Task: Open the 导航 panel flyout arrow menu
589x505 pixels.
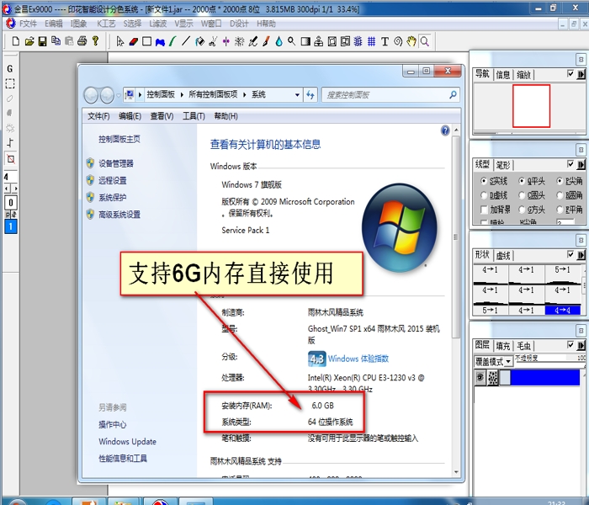Action: click(581, 74)
